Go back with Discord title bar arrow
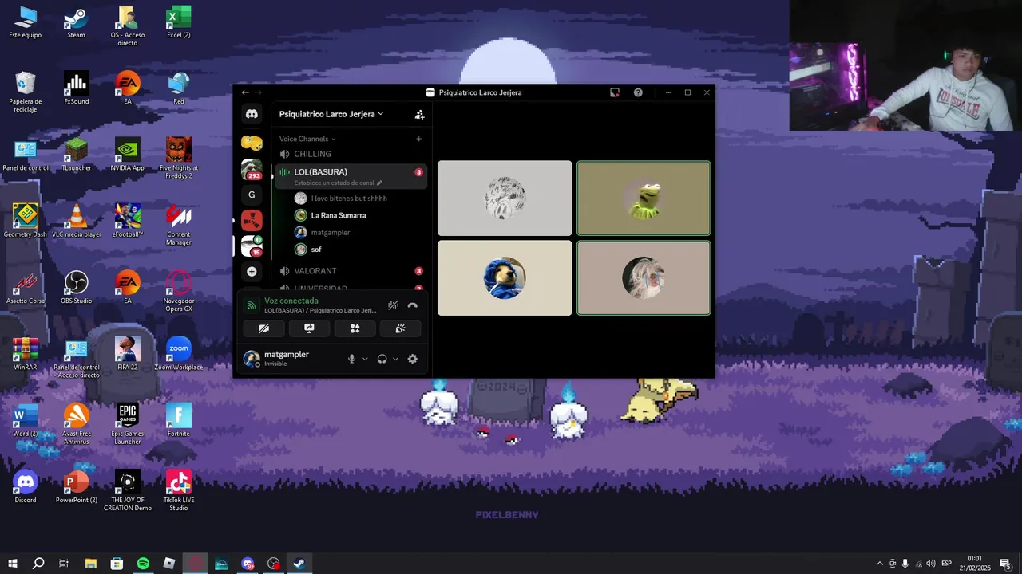Viewport: 1022px width, 574px height. pos(245,92)
